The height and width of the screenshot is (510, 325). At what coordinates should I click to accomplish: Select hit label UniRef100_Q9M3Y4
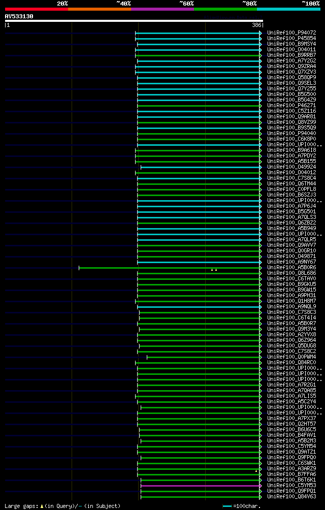click(291, 329)
